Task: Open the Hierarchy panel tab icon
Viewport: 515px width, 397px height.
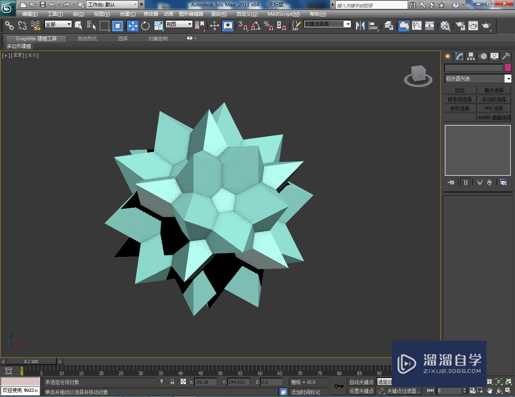Action: (x=471, y=56)
